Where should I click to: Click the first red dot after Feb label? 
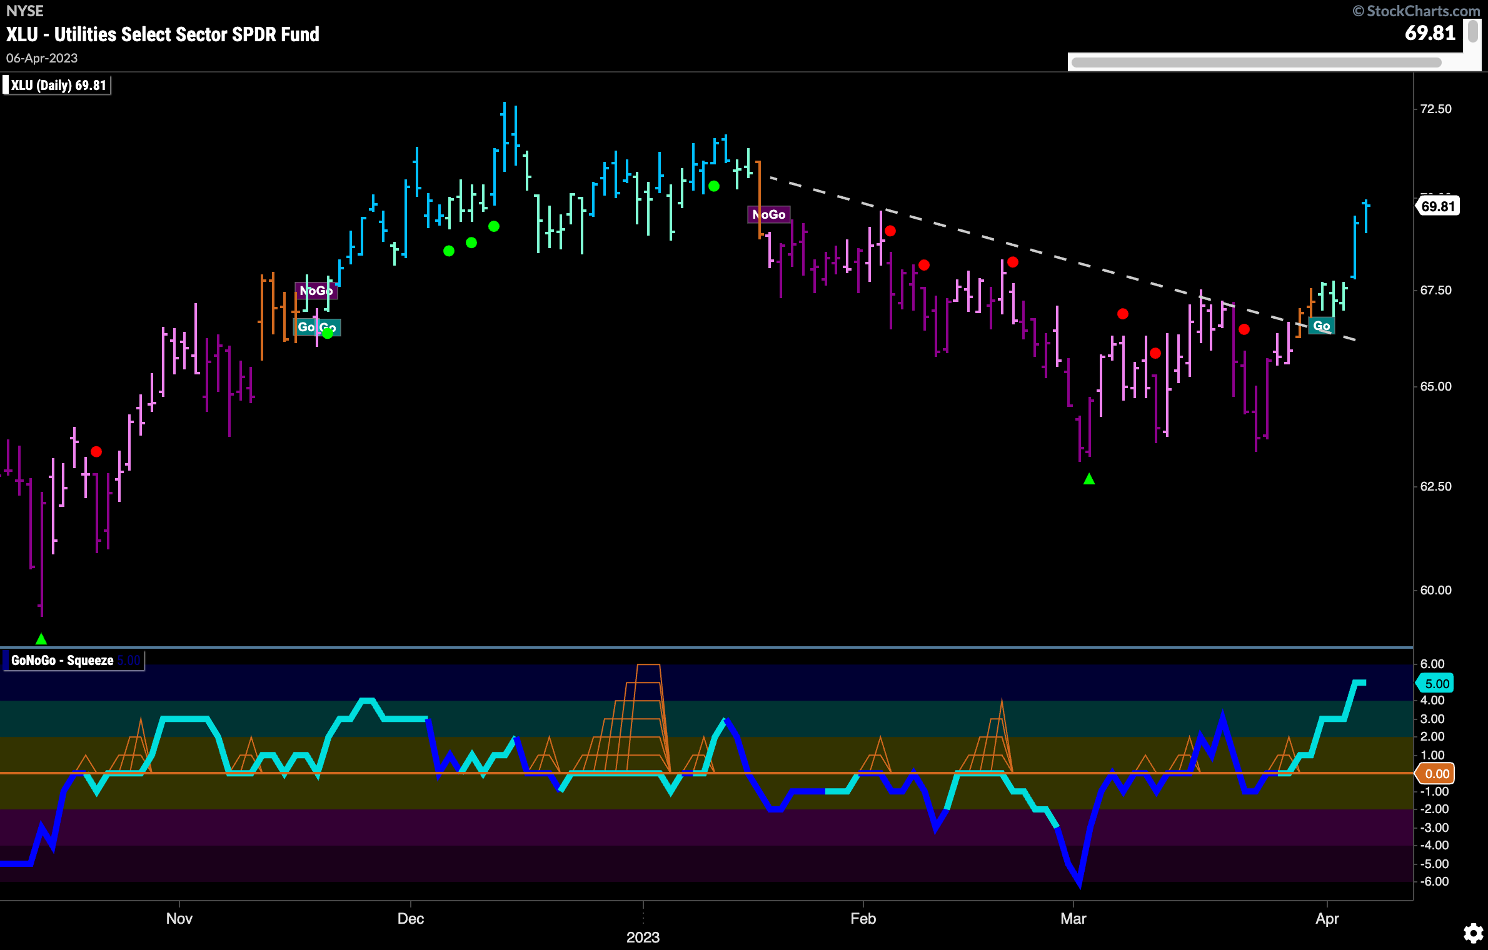pyautogui.click(x=890, y=231)
